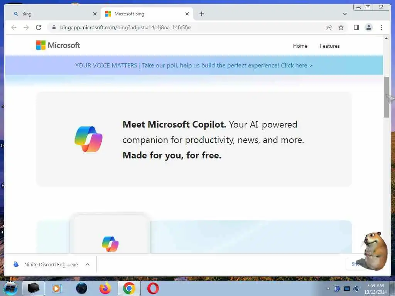Click the action center flag tray icon
Image resolution: width=395 pixels, height=296 pixels.
click(337, 289)
